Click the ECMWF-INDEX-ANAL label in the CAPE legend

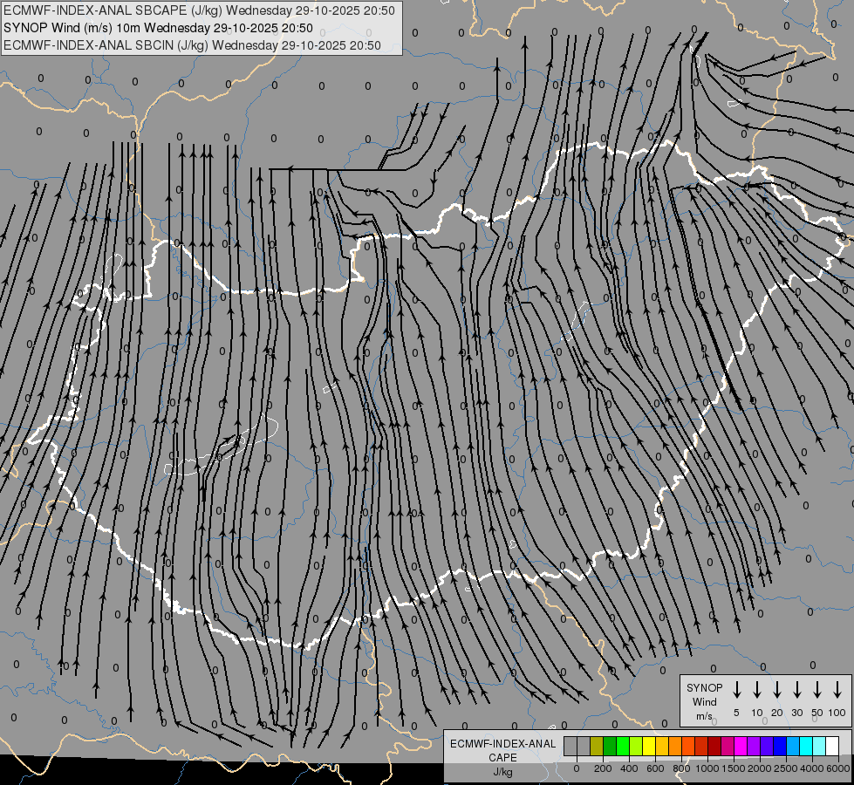(x=502, y=744)
